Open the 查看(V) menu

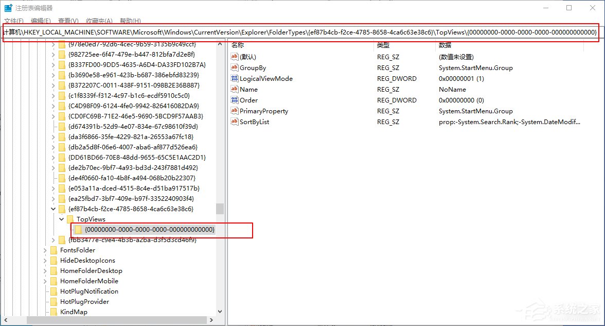click(x=68, y=21)
